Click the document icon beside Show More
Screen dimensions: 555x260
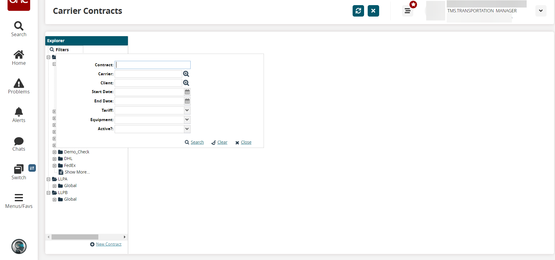(x=61, y=172)
